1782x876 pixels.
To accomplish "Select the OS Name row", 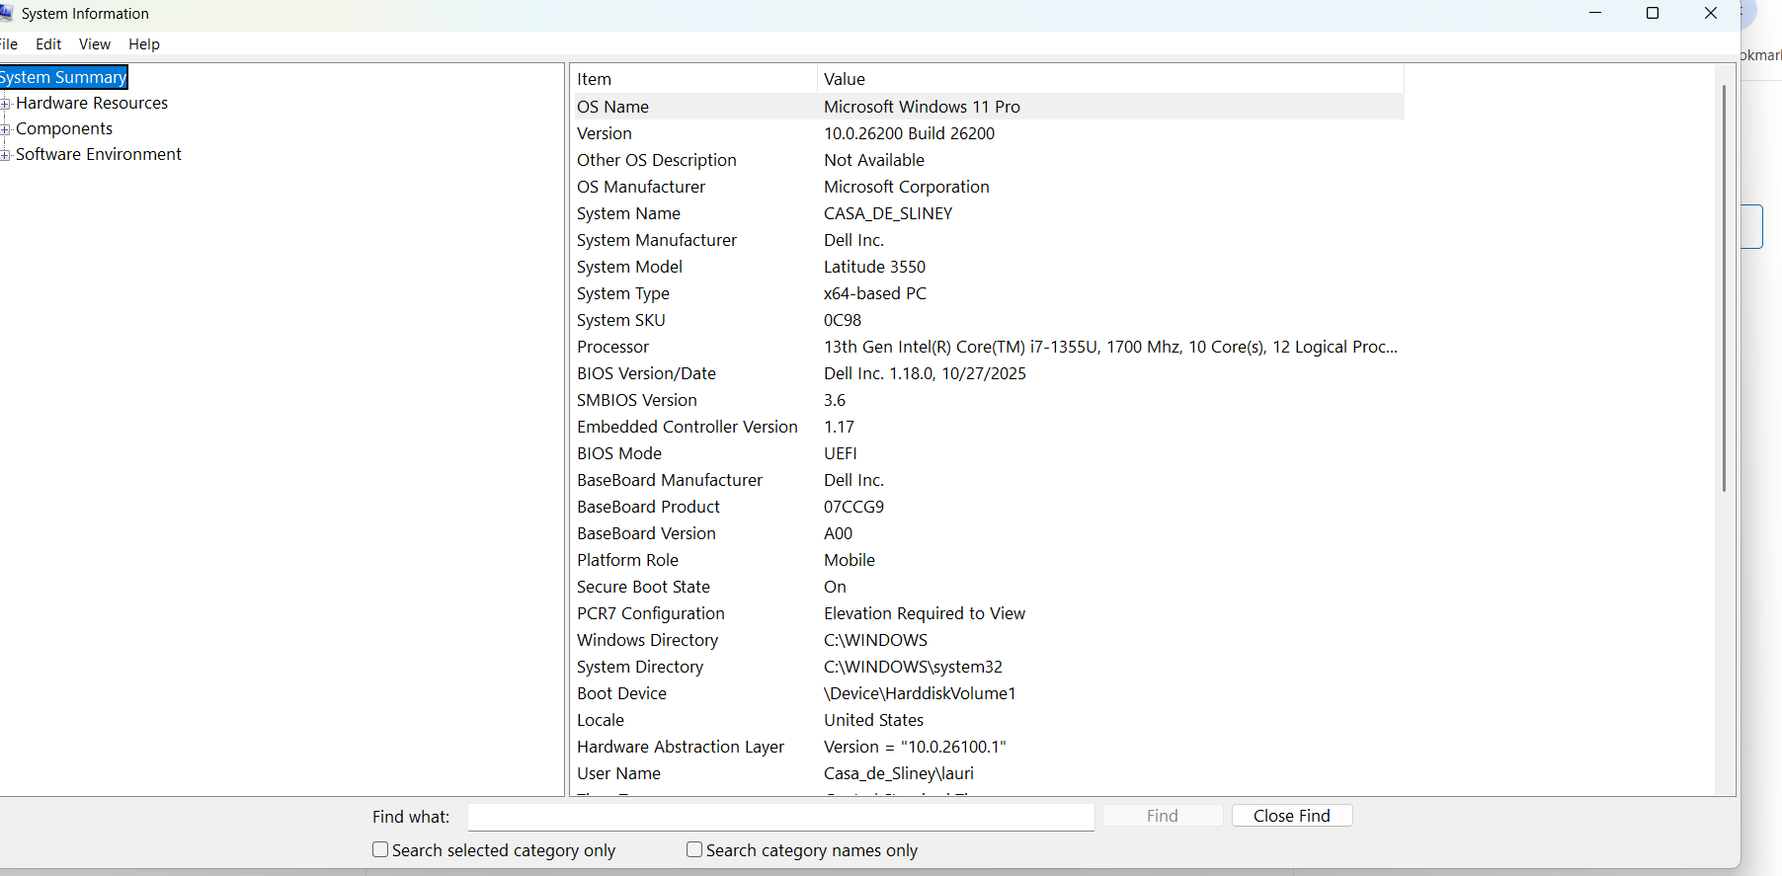I will 988,107.
